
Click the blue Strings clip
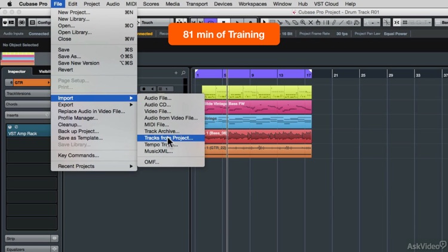258,122
